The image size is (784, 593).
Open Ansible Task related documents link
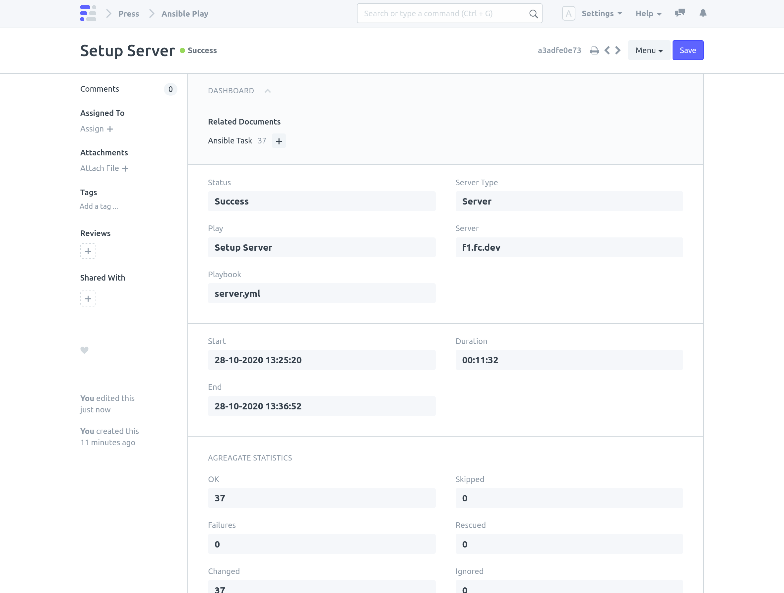click(x=230, y=141)
